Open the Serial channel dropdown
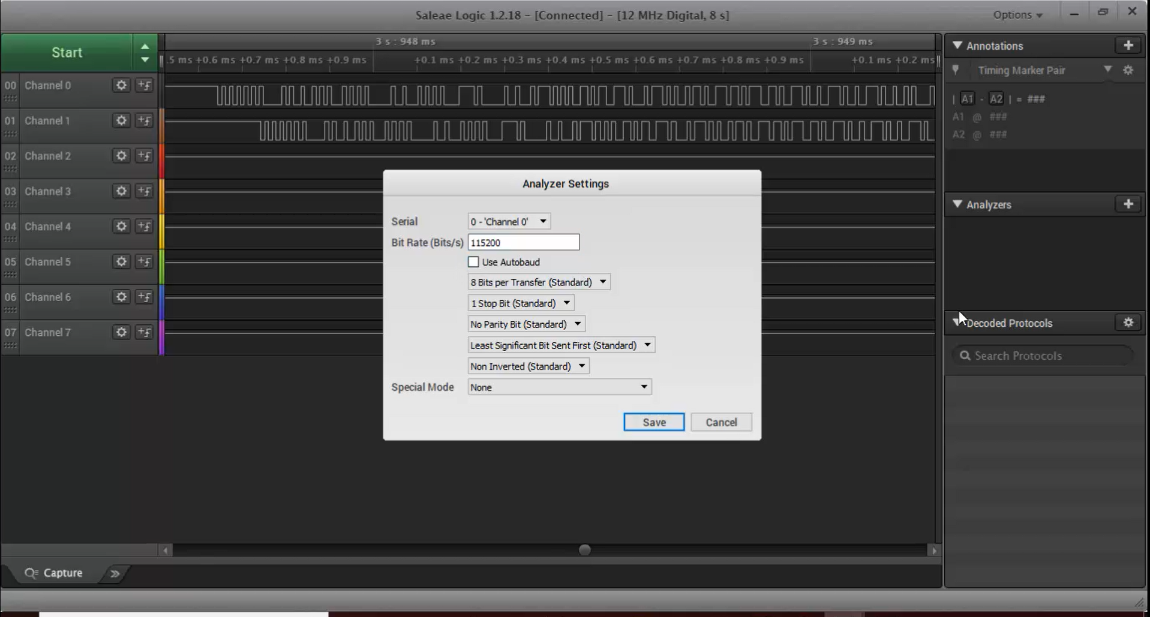The width and height of the screenshot is (1150, 617). 509,221
